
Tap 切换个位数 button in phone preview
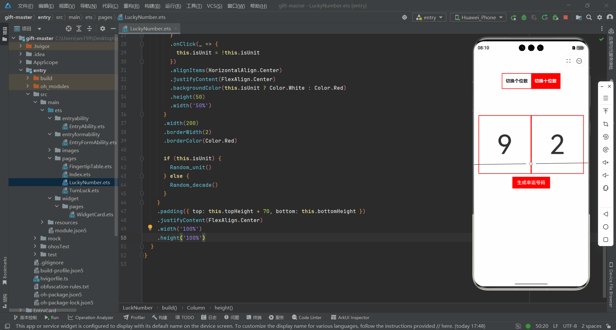coord(517,81)
